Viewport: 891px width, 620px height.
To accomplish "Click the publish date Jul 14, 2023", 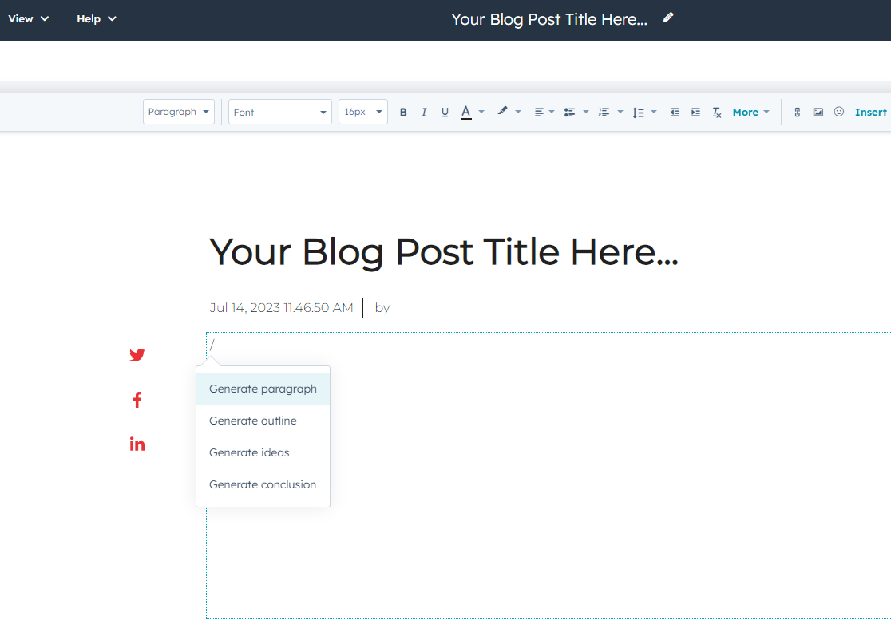I will (281, 308).
